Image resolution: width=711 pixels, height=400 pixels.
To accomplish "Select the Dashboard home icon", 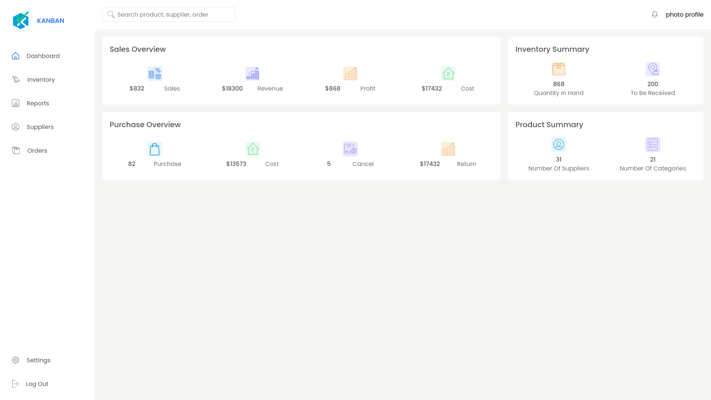I will (16, 56).
